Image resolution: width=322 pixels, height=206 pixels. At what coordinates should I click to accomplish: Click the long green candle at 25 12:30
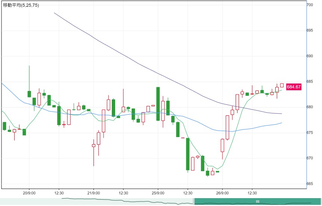click(188, 154)
